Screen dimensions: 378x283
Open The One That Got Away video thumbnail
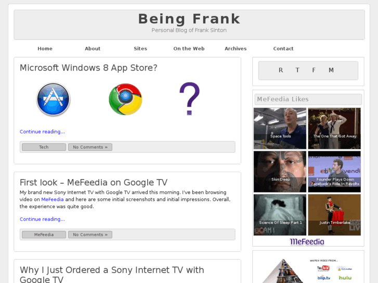pos(334,128)
